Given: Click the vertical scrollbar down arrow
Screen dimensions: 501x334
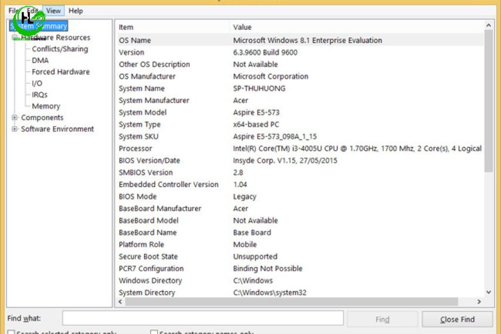Looking at the screenshot, I should tap(489, 292).
